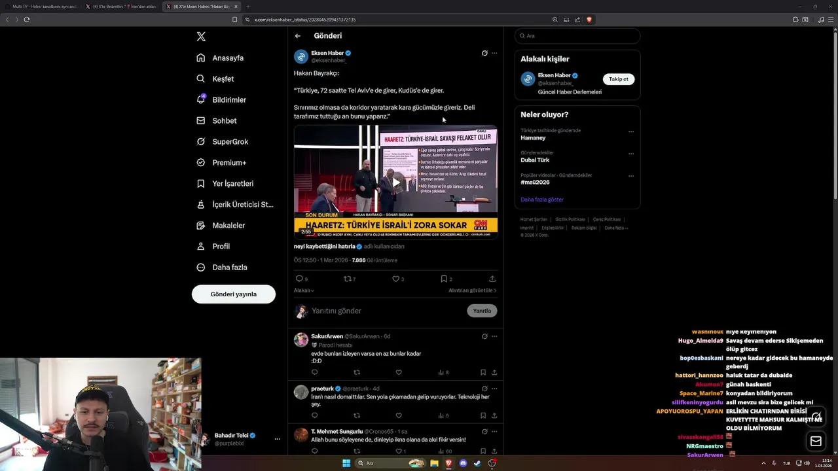Repost SakurArwen's reply

[x=357, y=372]
